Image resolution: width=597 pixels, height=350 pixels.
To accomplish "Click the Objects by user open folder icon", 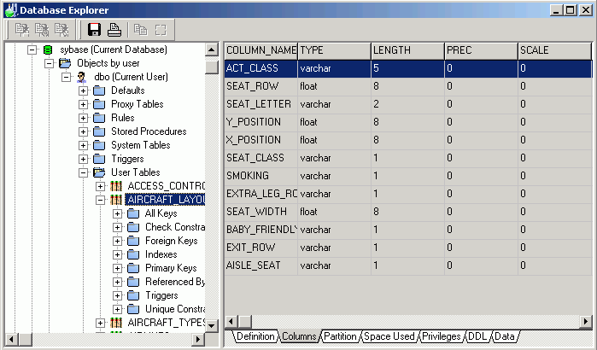I will pyautogui.click(x=65, y=63).
